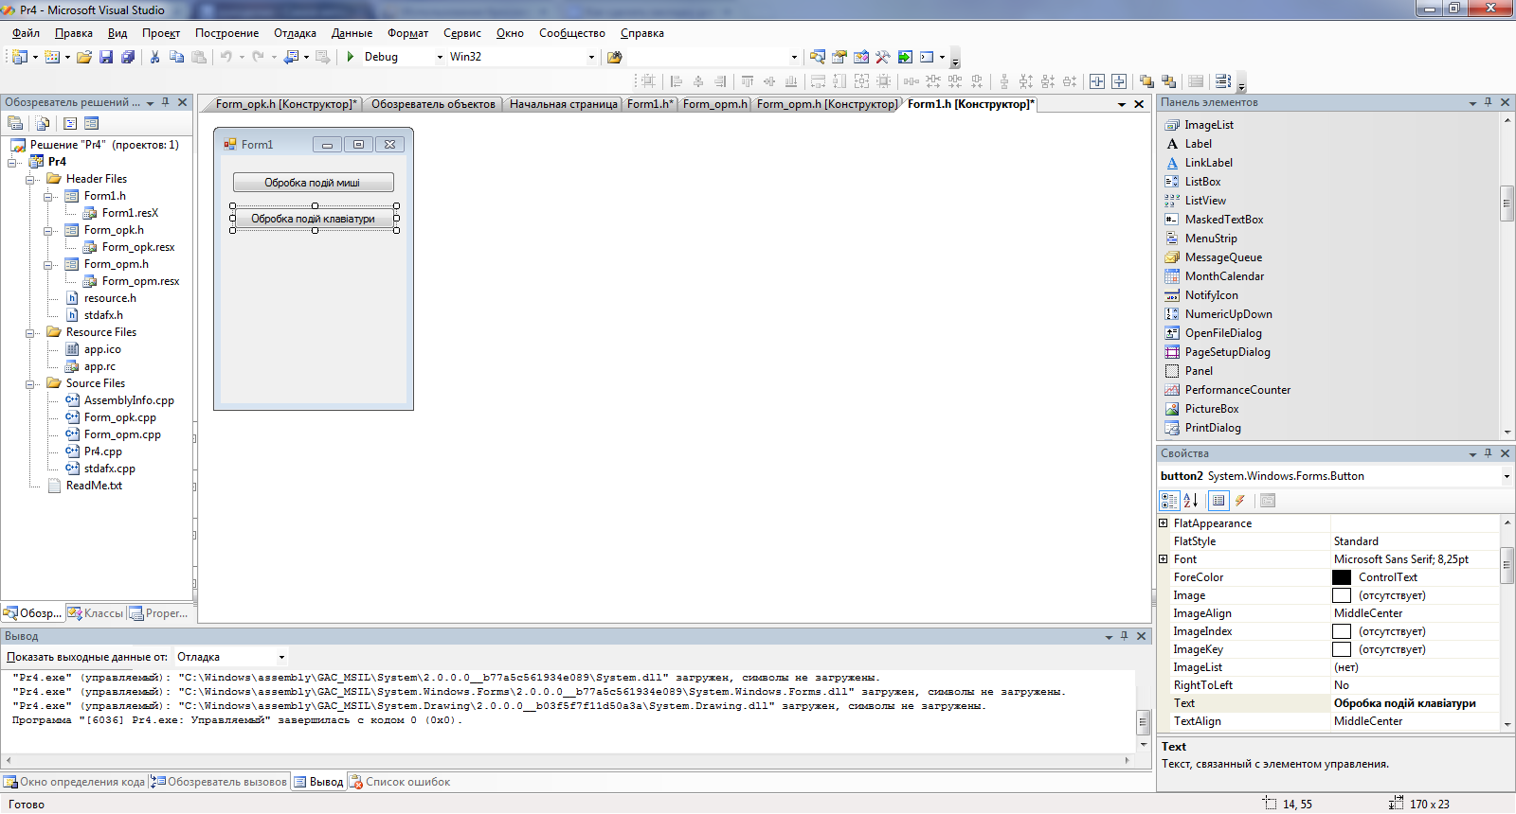Click the Find in Files toolbar icon
The height and width of the screenshot is (814, 1516).
click(x=614, y=57)
